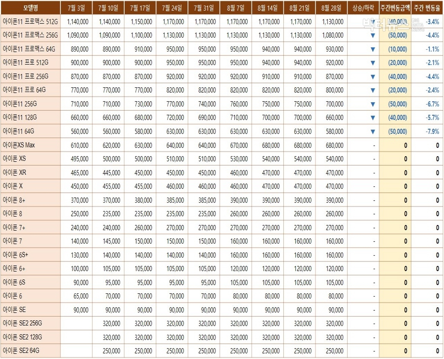Click the -7.9% weekly change value

click(433, 132)
